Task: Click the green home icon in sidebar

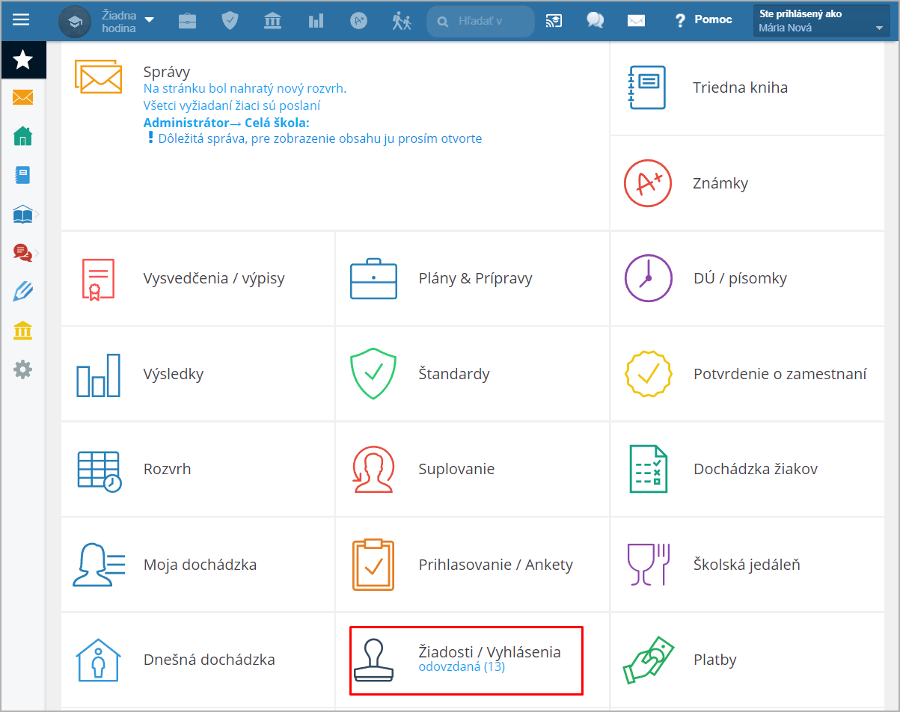Action: 23,136
